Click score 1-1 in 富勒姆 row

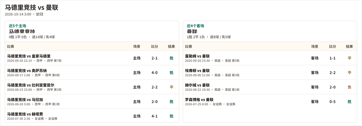333,58
